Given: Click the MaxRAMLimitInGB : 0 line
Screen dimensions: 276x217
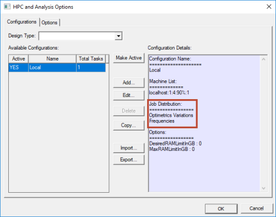Looking at the screenshot, I should click(172, 149).
